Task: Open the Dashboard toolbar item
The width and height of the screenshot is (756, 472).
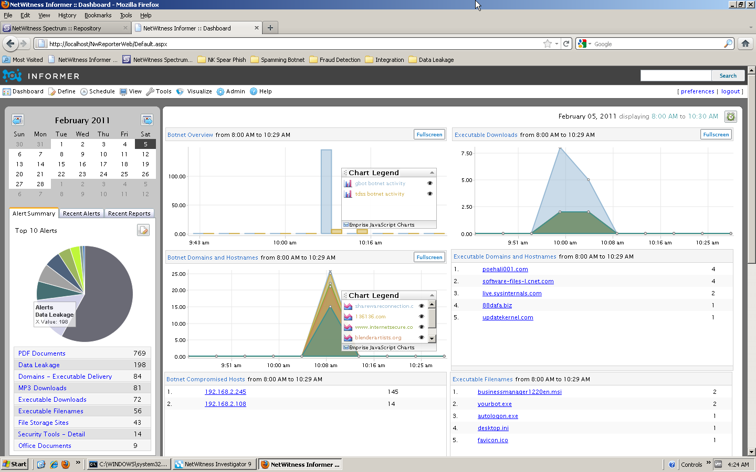Action: [x=23, y=91]
